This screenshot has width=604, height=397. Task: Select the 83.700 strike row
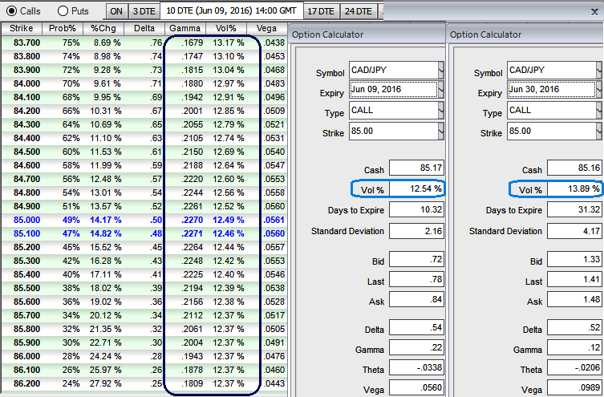[x=144, y=43]
